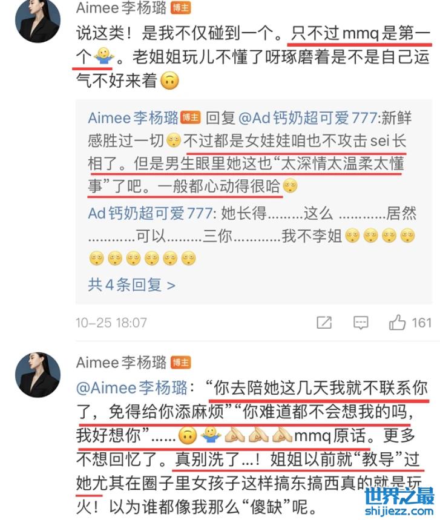
Task: Click the shrugging emoji in top comment
Action: pos(103,56)
